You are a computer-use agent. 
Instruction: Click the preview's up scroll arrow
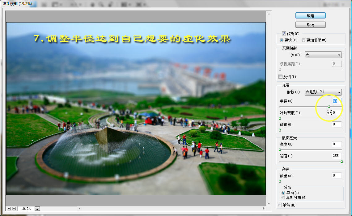(x=269, y=14)
